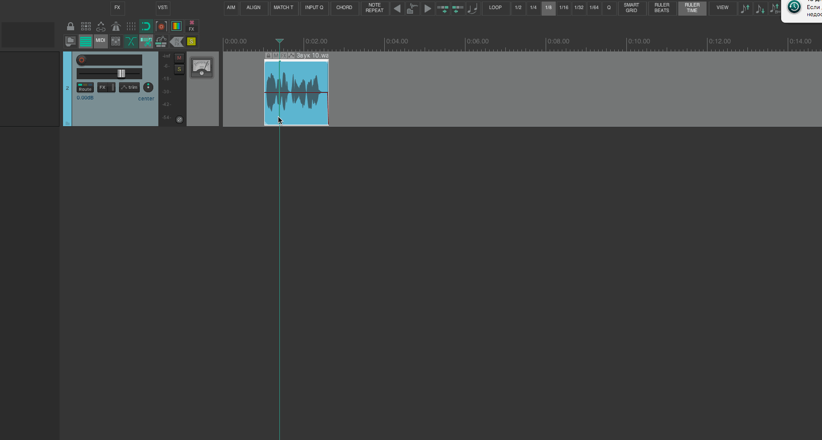The image size is (822, 440).
Task: Click the ALIGN toolbar button
Action: 254,8
